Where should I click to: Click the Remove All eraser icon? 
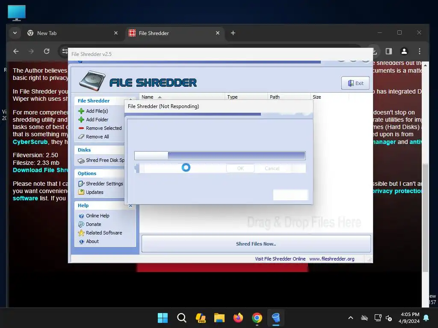click(81, 137)
